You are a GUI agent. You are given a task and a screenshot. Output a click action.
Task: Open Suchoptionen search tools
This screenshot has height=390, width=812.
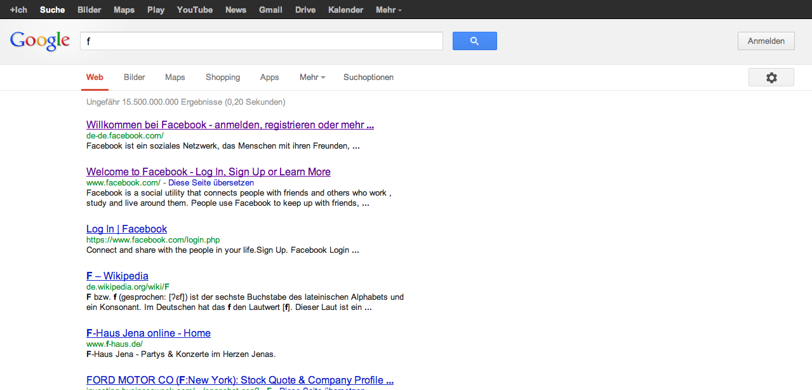coord(368,77)
